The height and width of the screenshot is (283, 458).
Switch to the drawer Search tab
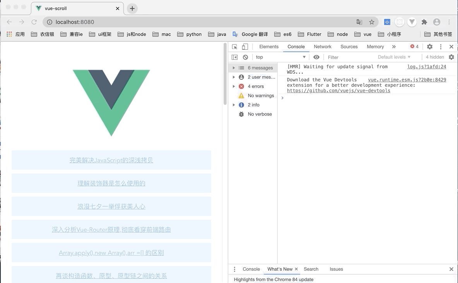click(x=311, y=269)
